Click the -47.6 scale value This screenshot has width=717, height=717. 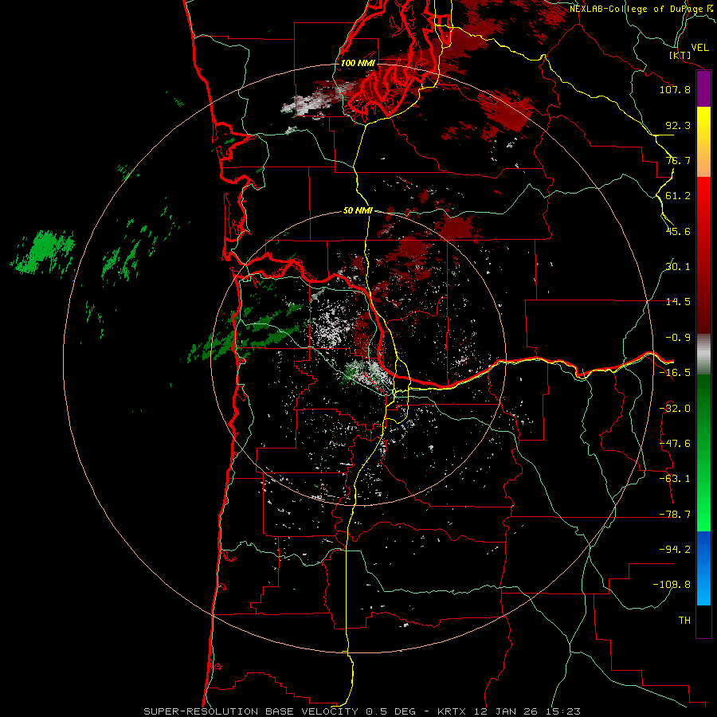(x=675, y=444)
